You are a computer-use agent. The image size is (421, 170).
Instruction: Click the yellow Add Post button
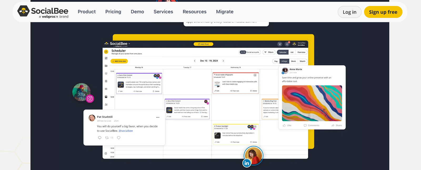point(203,44)
